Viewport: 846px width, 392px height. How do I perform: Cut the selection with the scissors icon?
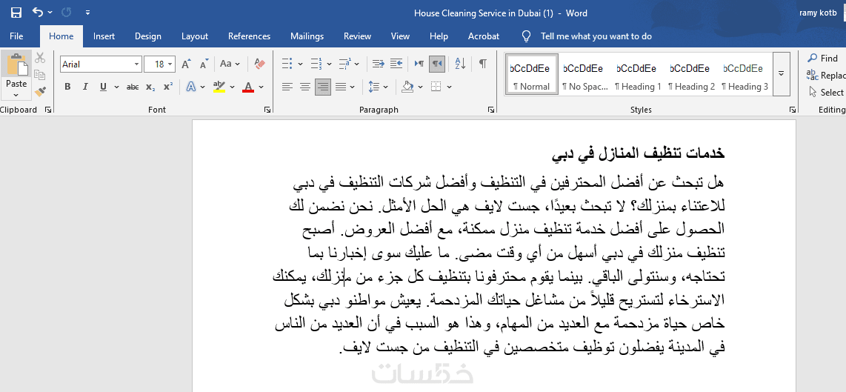pyautogui.click(x=40, y=58)
